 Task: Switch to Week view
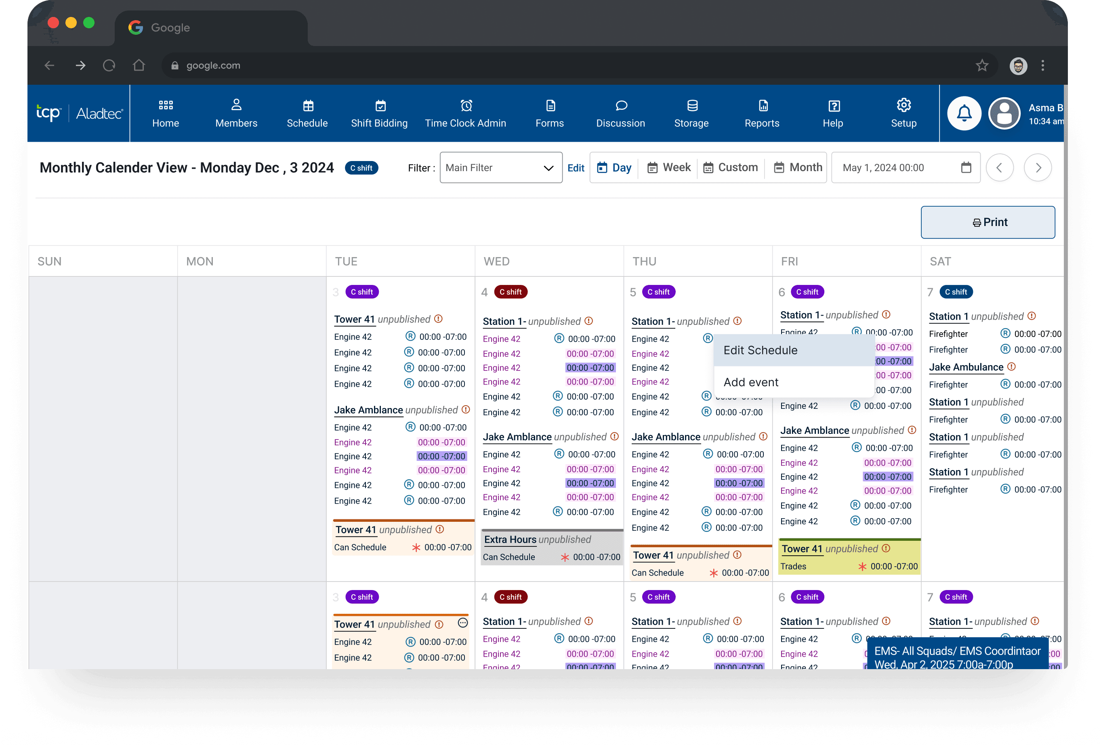(669, 167)
